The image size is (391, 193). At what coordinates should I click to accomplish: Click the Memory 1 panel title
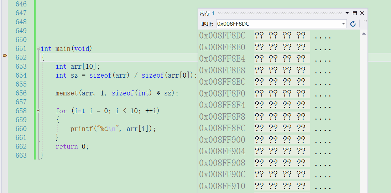(x=207, y=14)
